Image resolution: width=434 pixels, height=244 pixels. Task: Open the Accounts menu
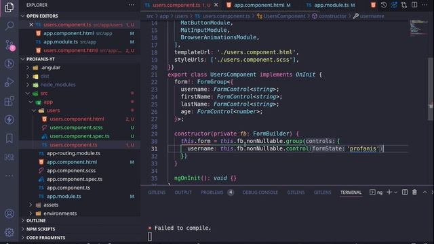[9, 213]
